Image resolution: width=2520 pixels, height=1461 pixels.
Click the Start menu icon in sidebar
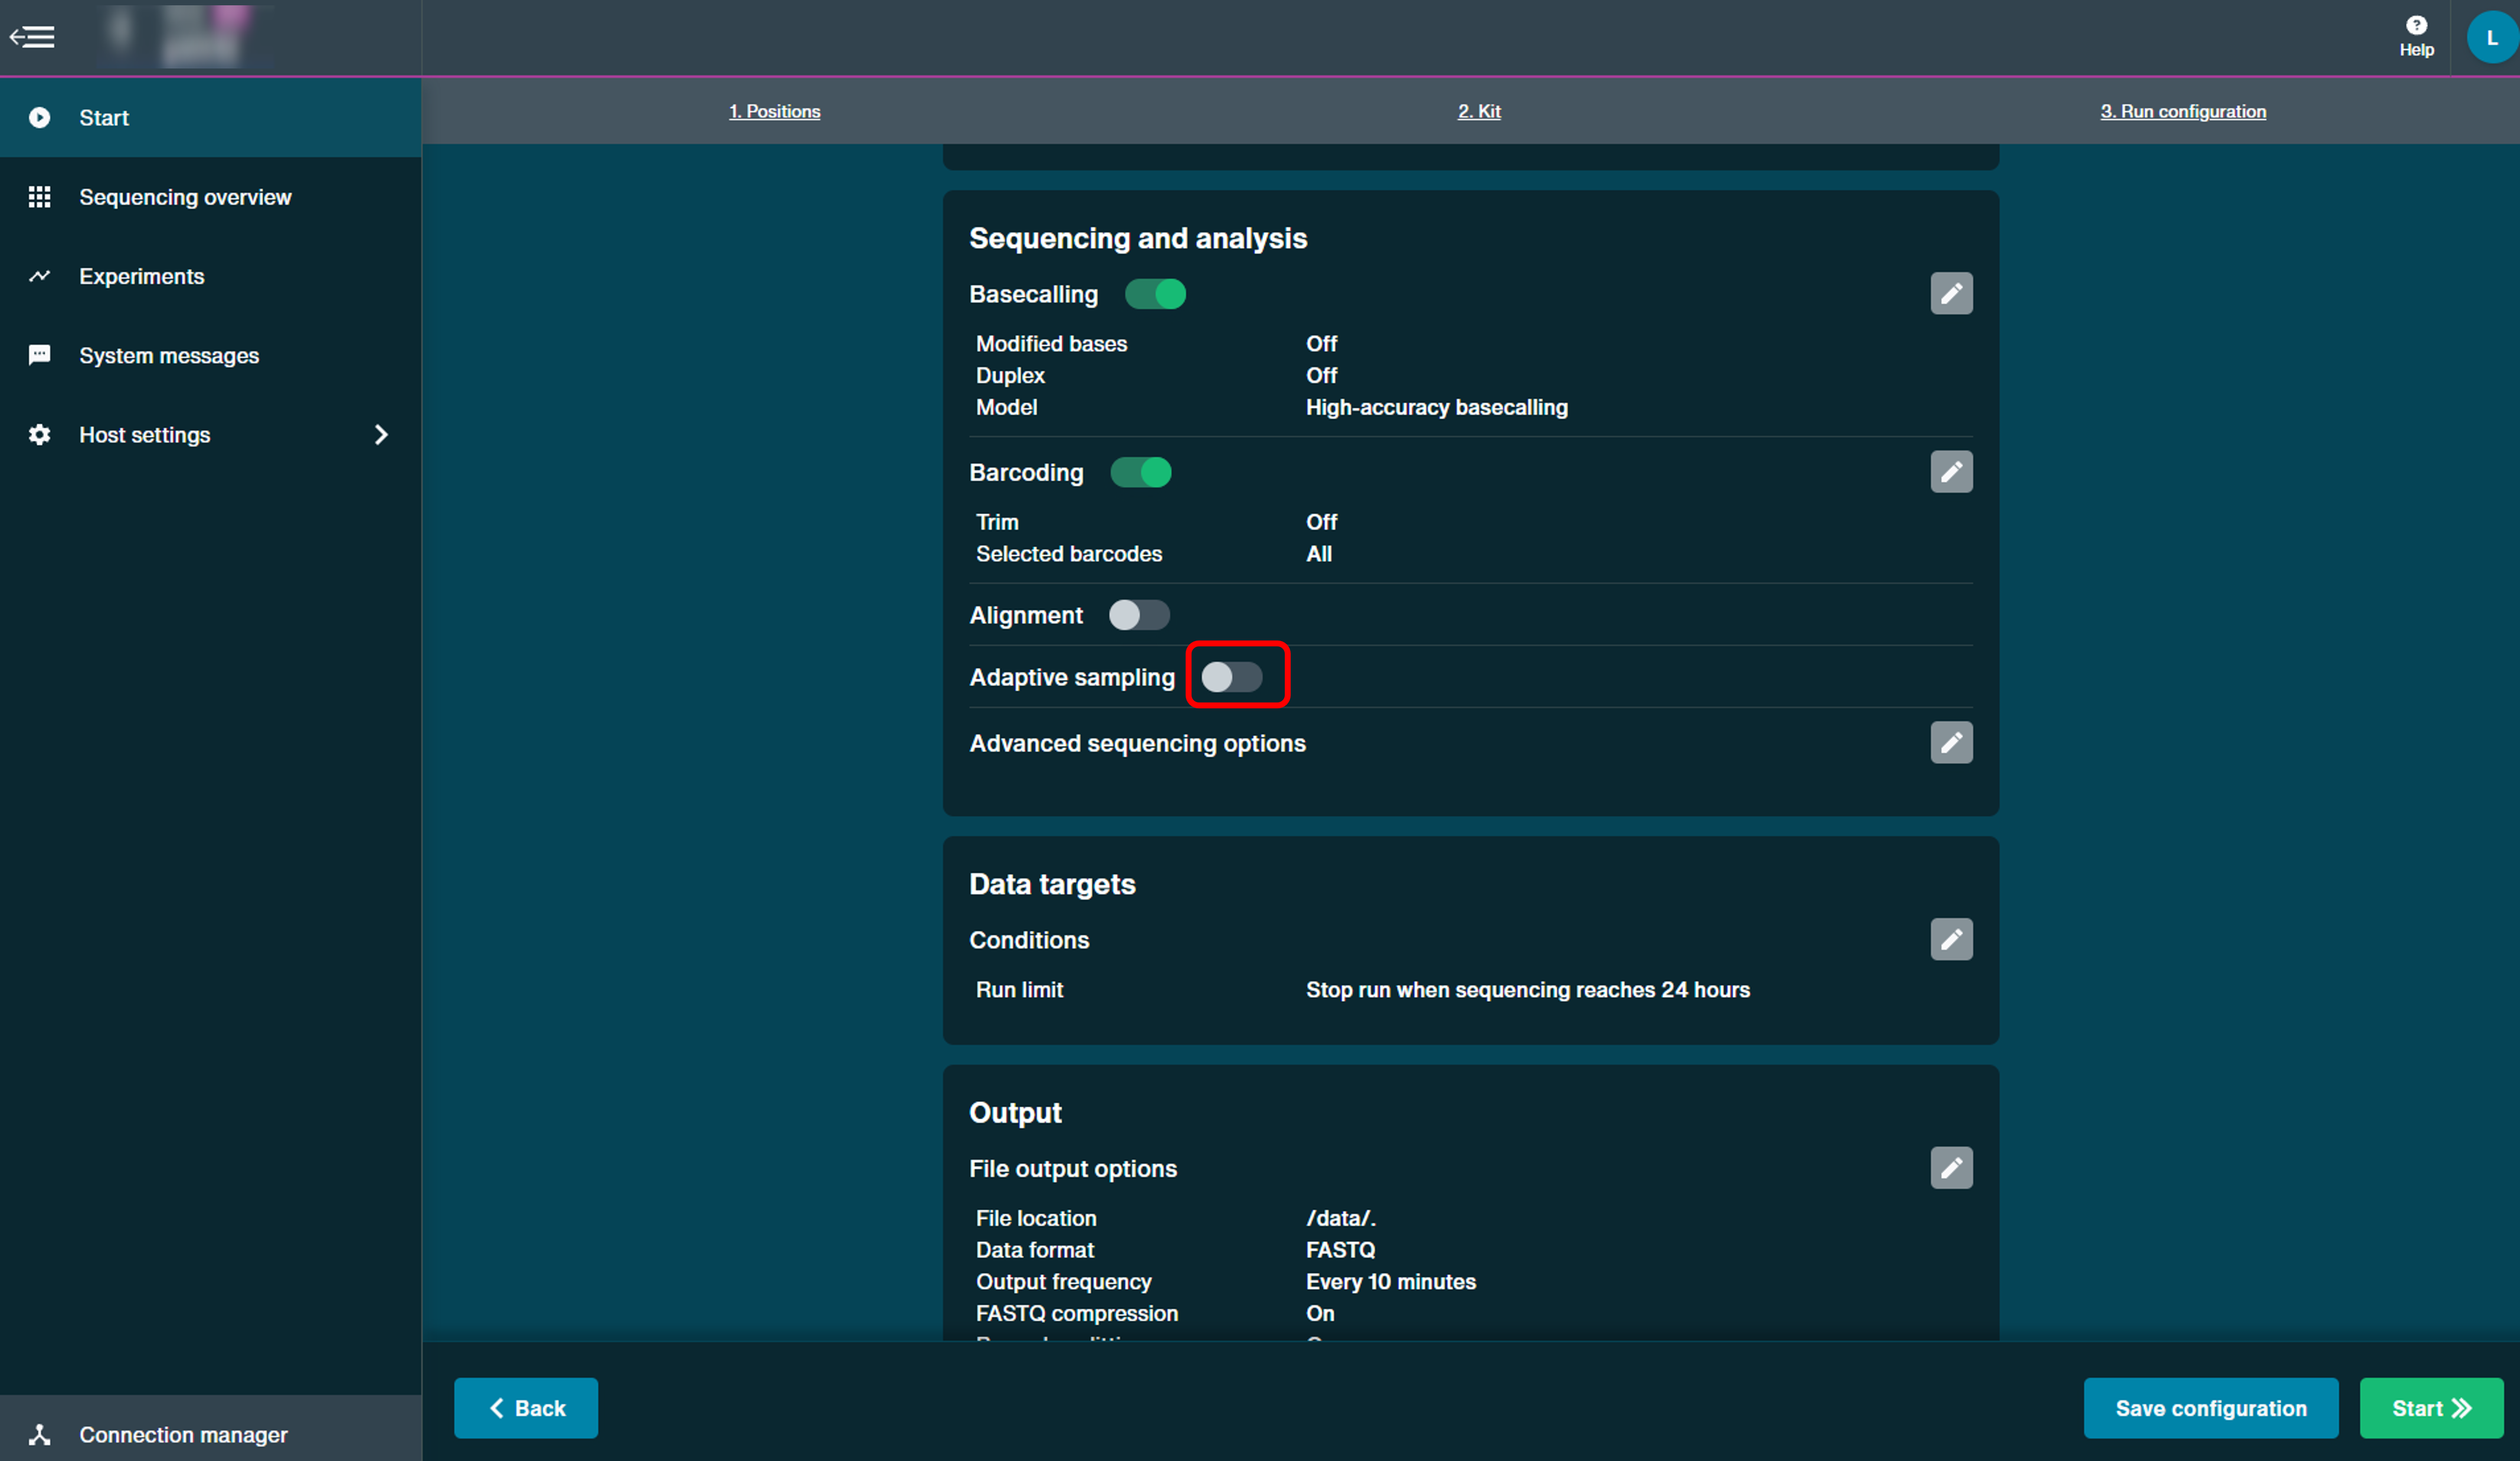(42, 116)
